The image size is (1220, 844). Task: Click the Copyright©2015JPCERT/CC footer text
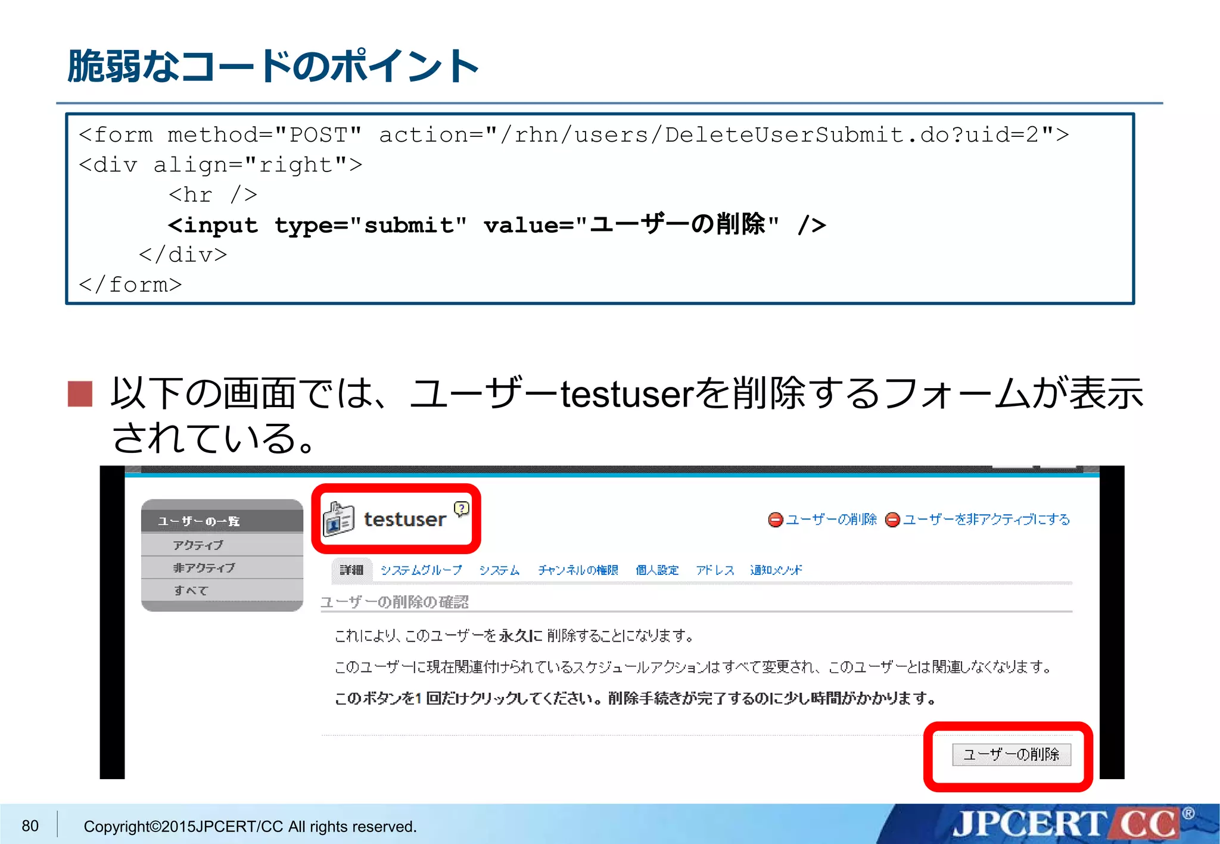[x=250, y=826]
